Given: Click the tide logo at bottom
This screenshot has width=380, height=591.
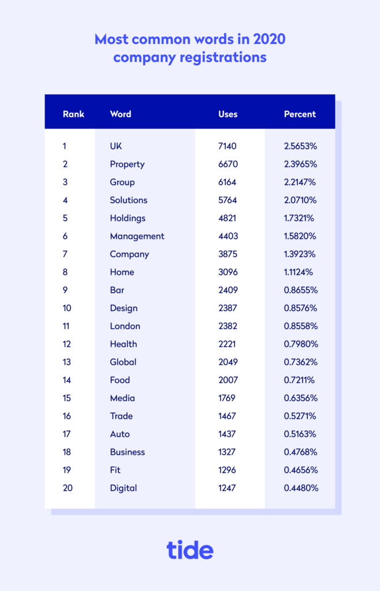Looking at the screenshot, I should point(190,550).
